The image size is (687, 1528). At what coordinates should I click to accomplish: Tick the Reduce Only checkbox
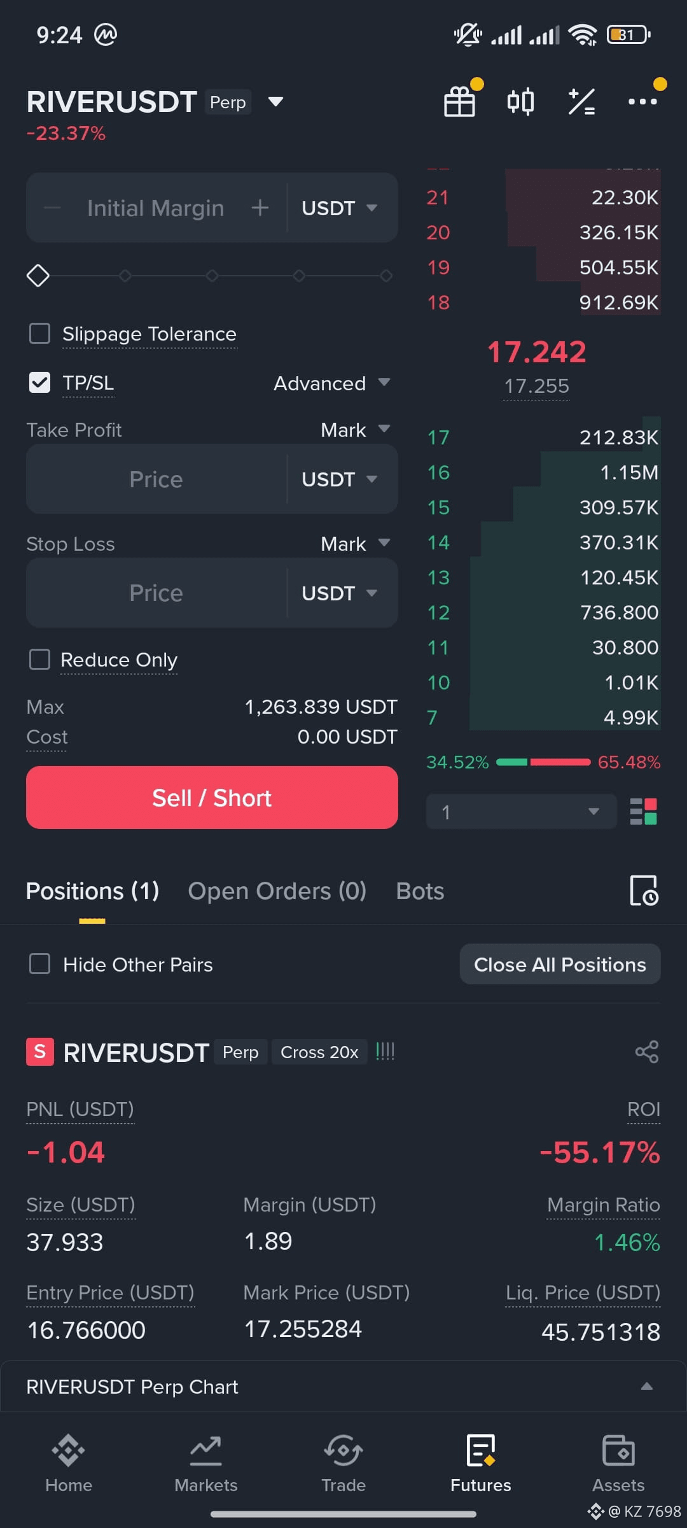coord(40,660)
